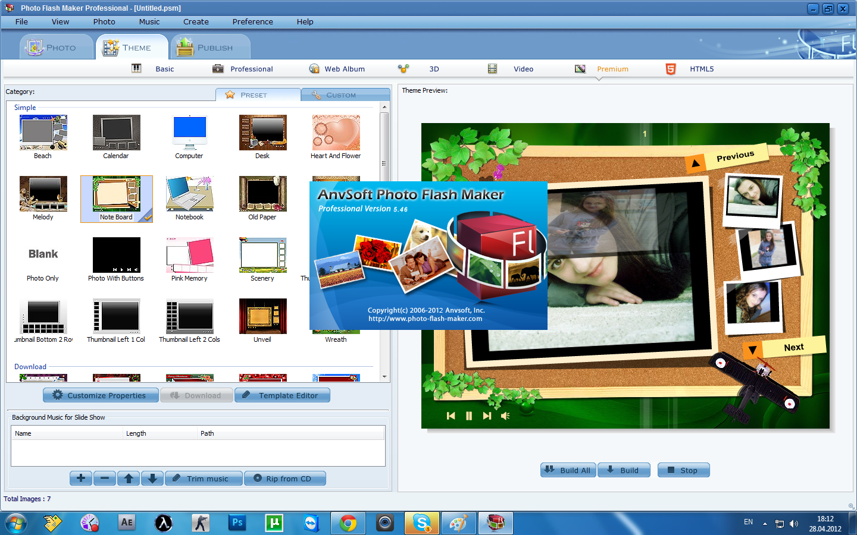Click the Customize Properties button

click(101, 395)
